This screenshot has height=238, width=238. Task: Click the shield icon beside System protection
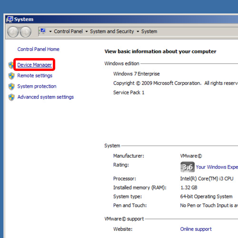tap(11, 87)
